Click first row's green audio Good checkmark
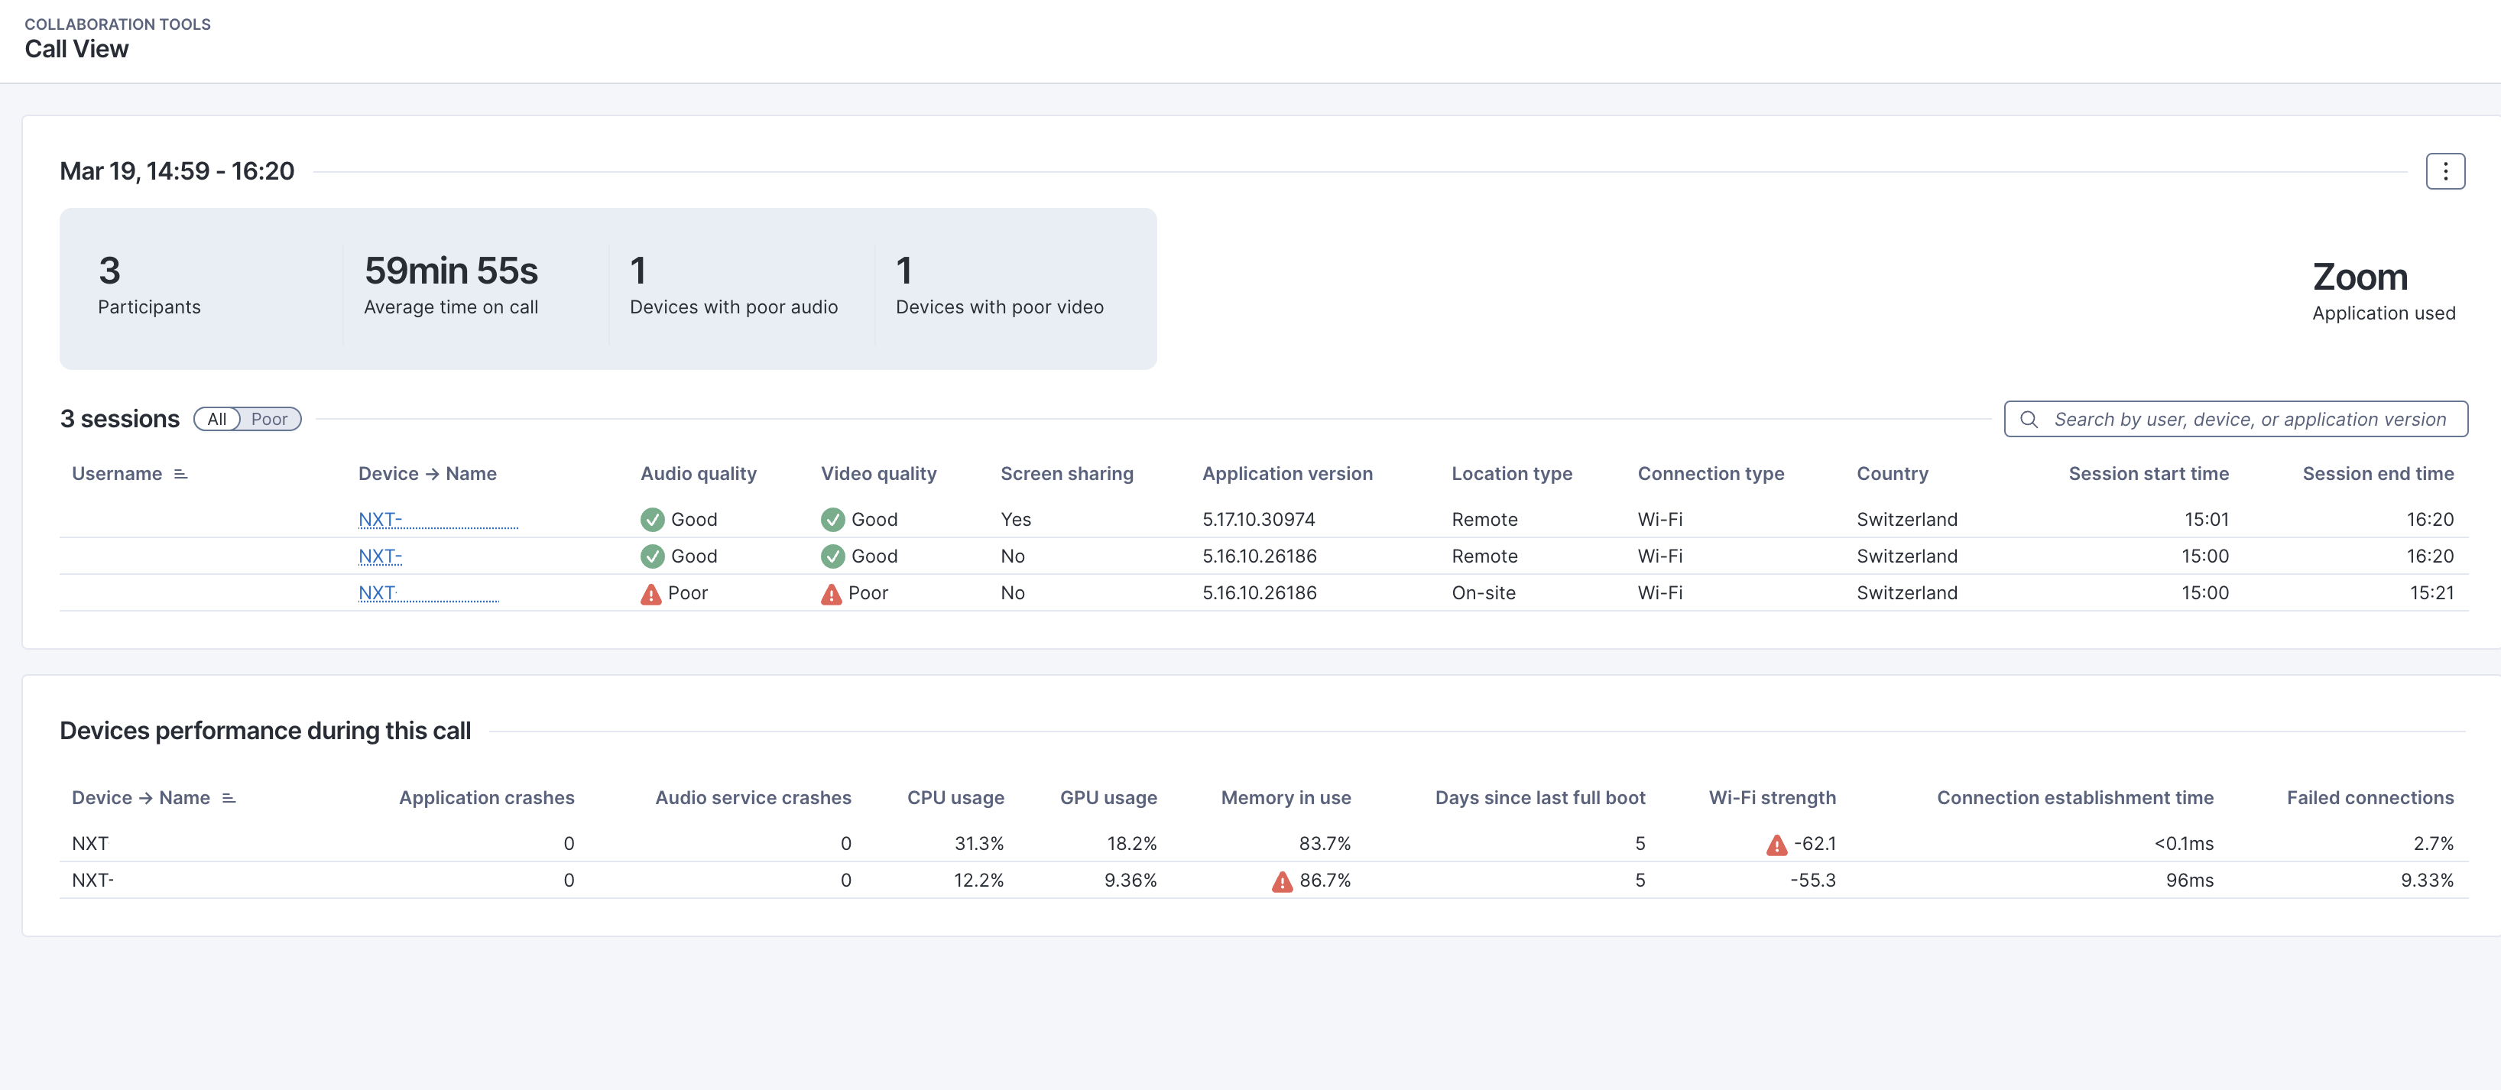This screenshot has height=1090, width=2501. [x=653, y=519]
